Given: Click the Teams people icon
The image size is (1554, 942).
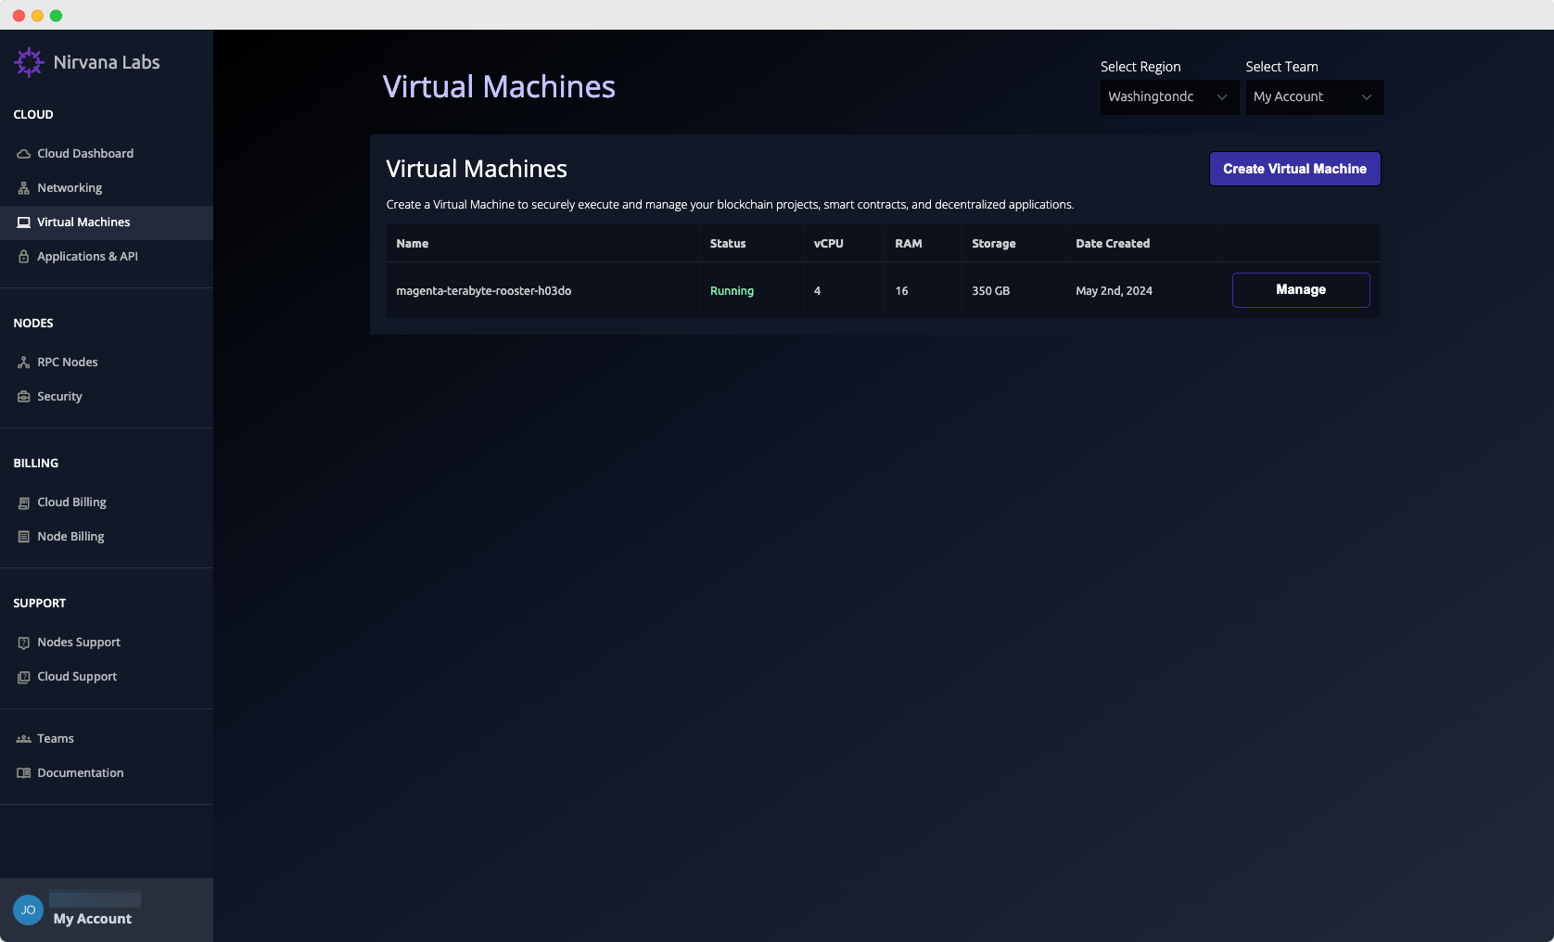Looking at the screenshot, I should [24, 739].
